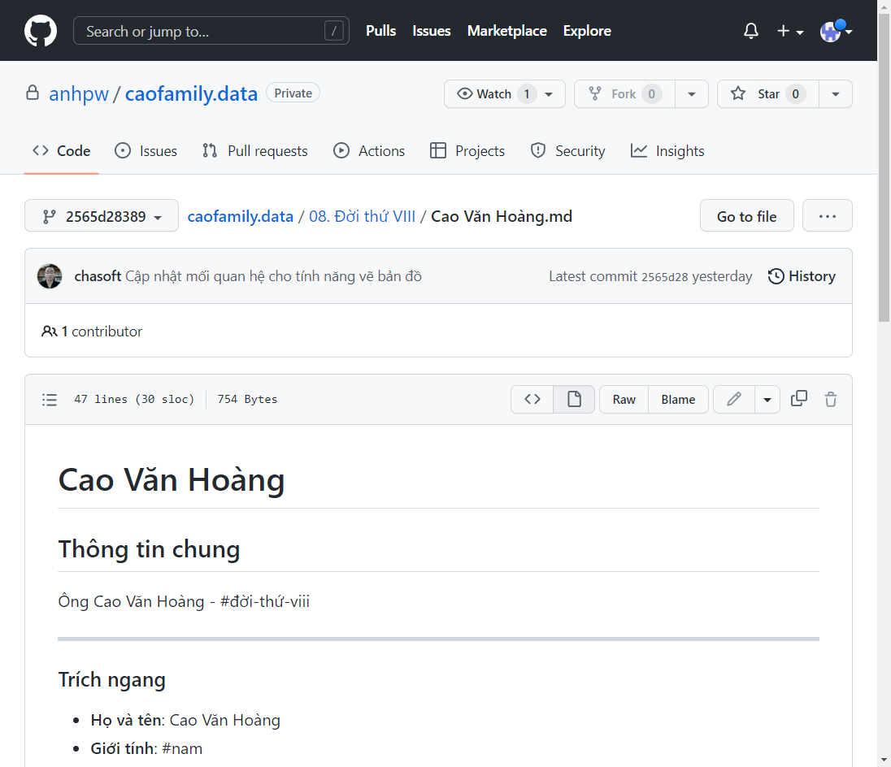Switch to the Pull requests tab
891x767 pixels.
pyautogui.click(x=255, y=151)
